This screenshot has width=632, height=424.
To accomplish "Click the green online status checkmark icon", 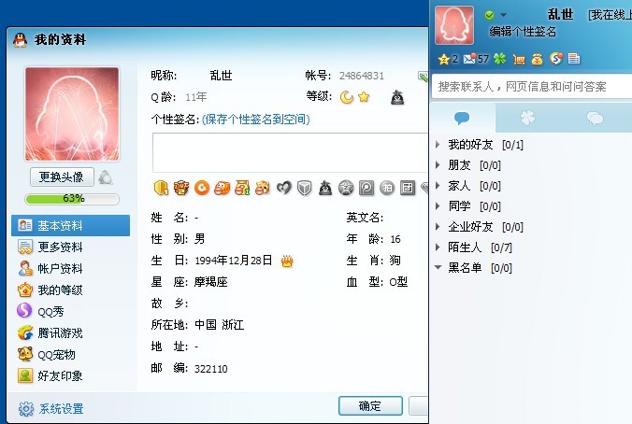I will click(489, 15).
